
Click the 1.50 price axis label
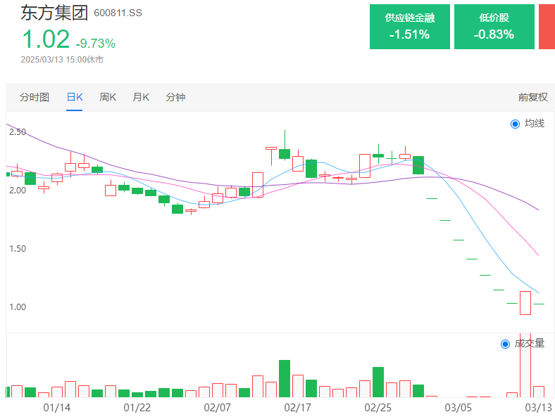[18, 248]
